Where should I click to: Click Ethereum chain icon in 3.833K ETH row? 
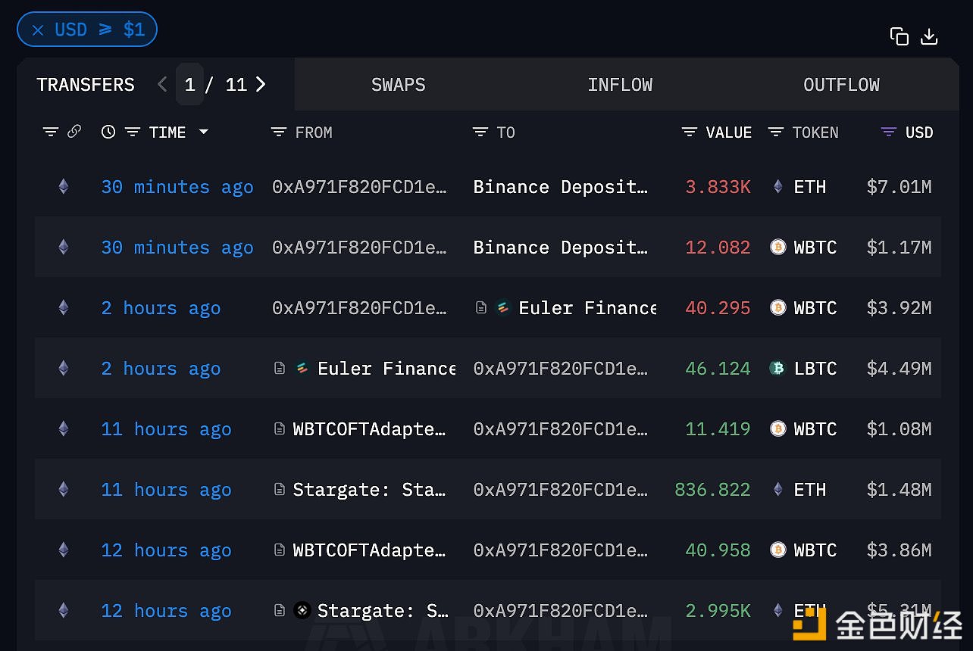coord(64,186)
